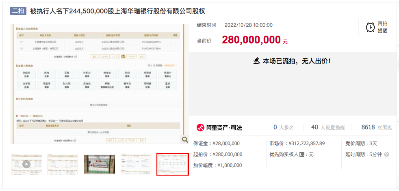Click the alarm clock reminder icon
Image resolution: width=399 pixels, height=191 pixels.
pos(370,27)
